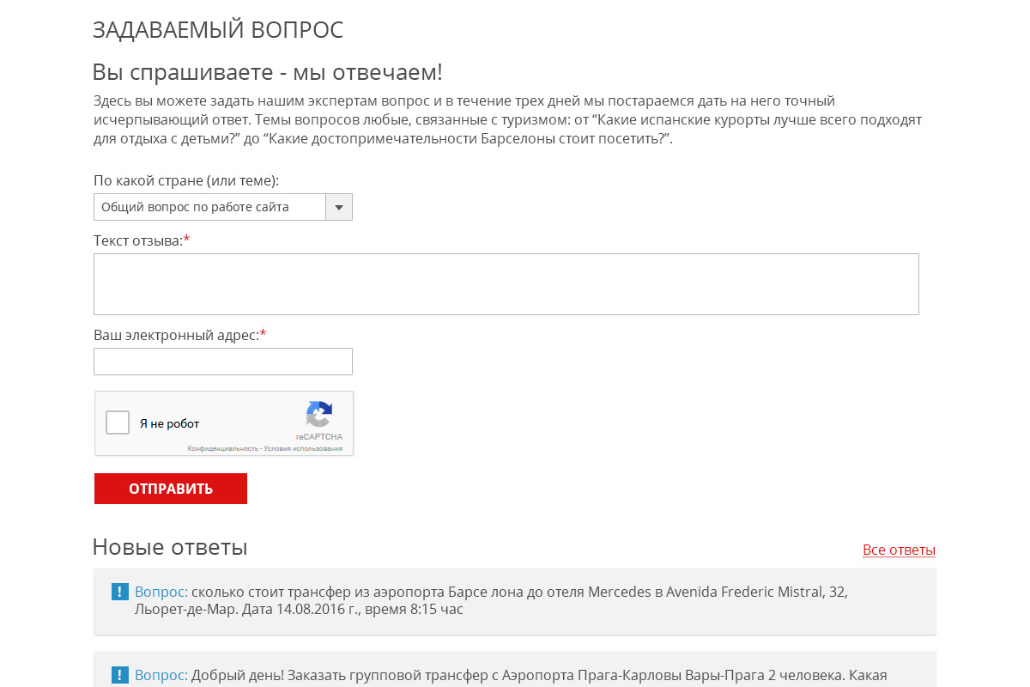Image resolution: width=1030 pixels, height=687 pixels.
Task: Click the "Ваш электронный адрес:" label
Action: point(176,335)
